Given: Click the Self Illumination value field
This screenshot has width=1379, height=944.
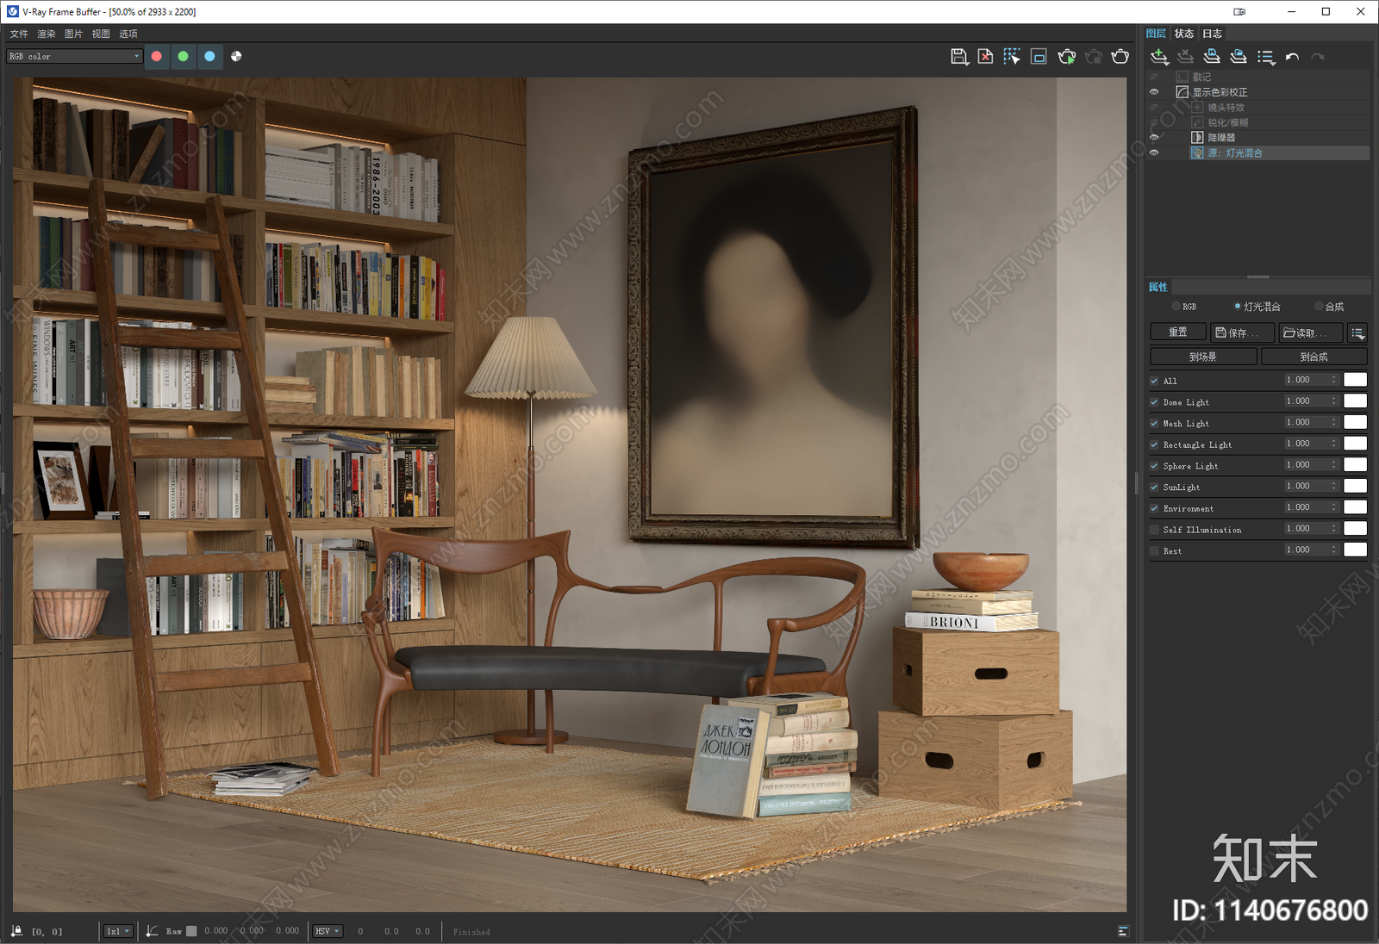Looking at the screenshot, I should click(1306, 529).
